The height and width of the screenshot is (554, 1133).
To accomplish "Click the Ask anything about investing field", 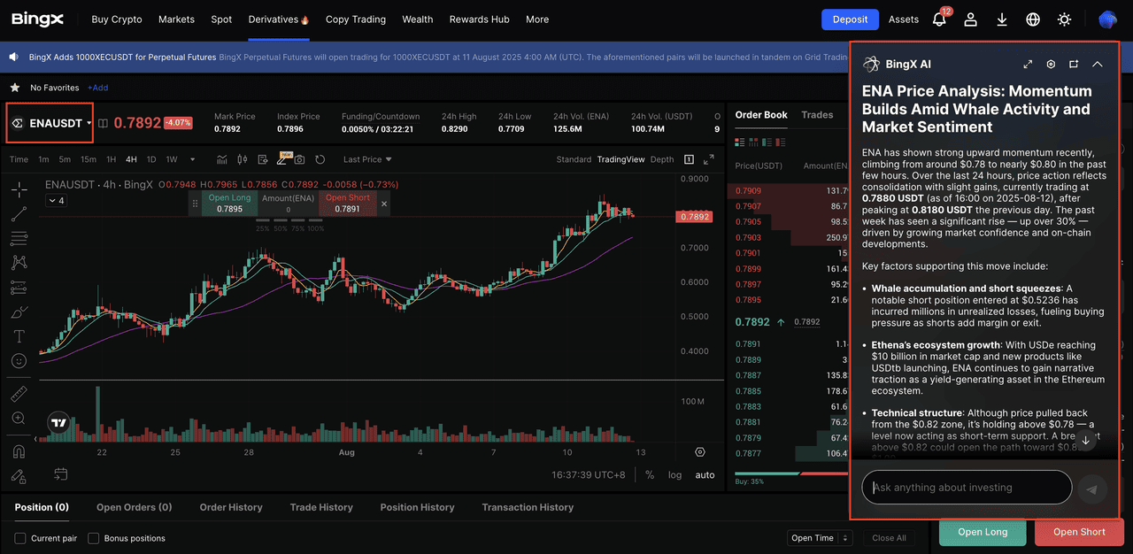I will [x=967, y=488].
